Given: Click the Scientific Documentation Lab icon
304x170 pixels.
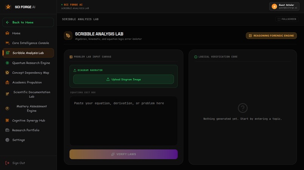Looking at the screenshot, I should coord(8,94).
